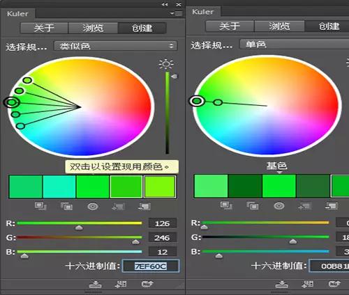Select the Kuler tab of left panel
The image size is (349, 295).
point(17,14)
